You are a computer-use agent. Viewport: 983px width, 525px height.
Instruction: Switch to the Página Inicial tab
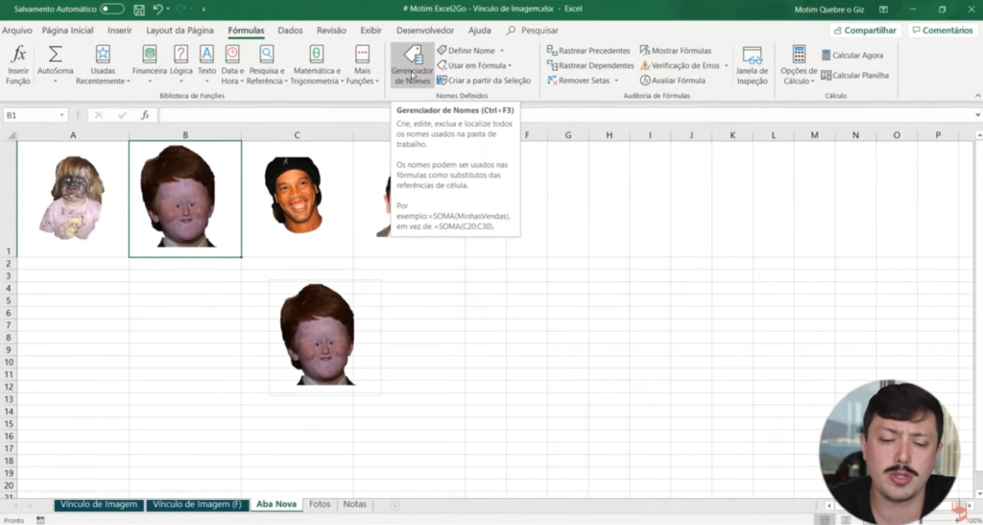pyautogui.click(x=68, y=30)
